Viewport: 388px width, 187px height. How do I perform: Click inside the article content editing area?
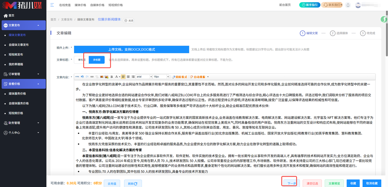click(225, 128)
